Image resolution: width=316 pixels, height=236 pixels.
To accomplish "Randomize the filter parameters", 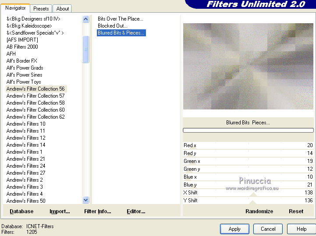I will tap(259, 211).
